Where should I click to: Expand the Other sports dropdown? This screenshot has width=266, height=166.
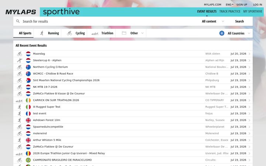133,33
